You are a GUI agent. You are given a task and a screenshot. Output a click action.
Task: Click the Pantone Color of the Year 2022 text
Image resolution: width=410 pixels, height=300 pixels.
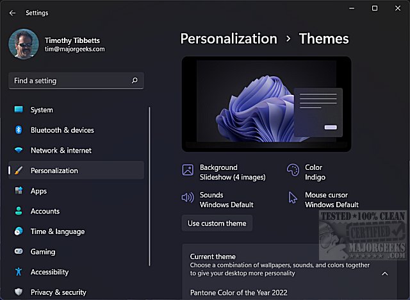coord(238,292)
